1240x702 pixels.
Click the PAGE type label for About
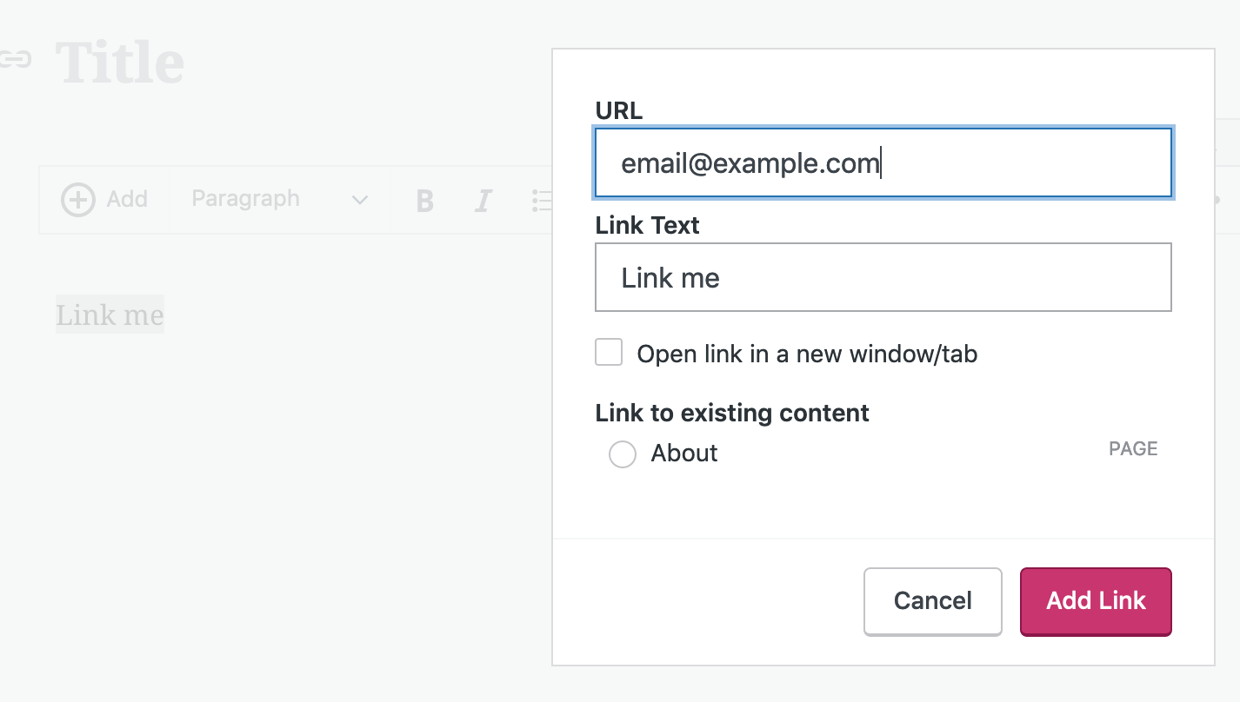pos(1133,449)
